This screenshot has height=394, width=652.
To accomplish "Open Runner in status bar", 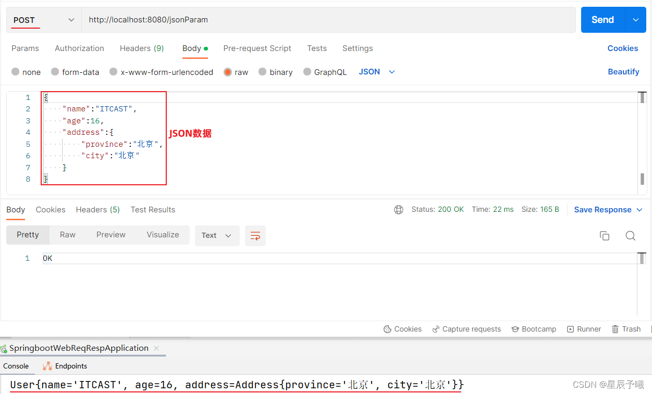I will [584, 329].
